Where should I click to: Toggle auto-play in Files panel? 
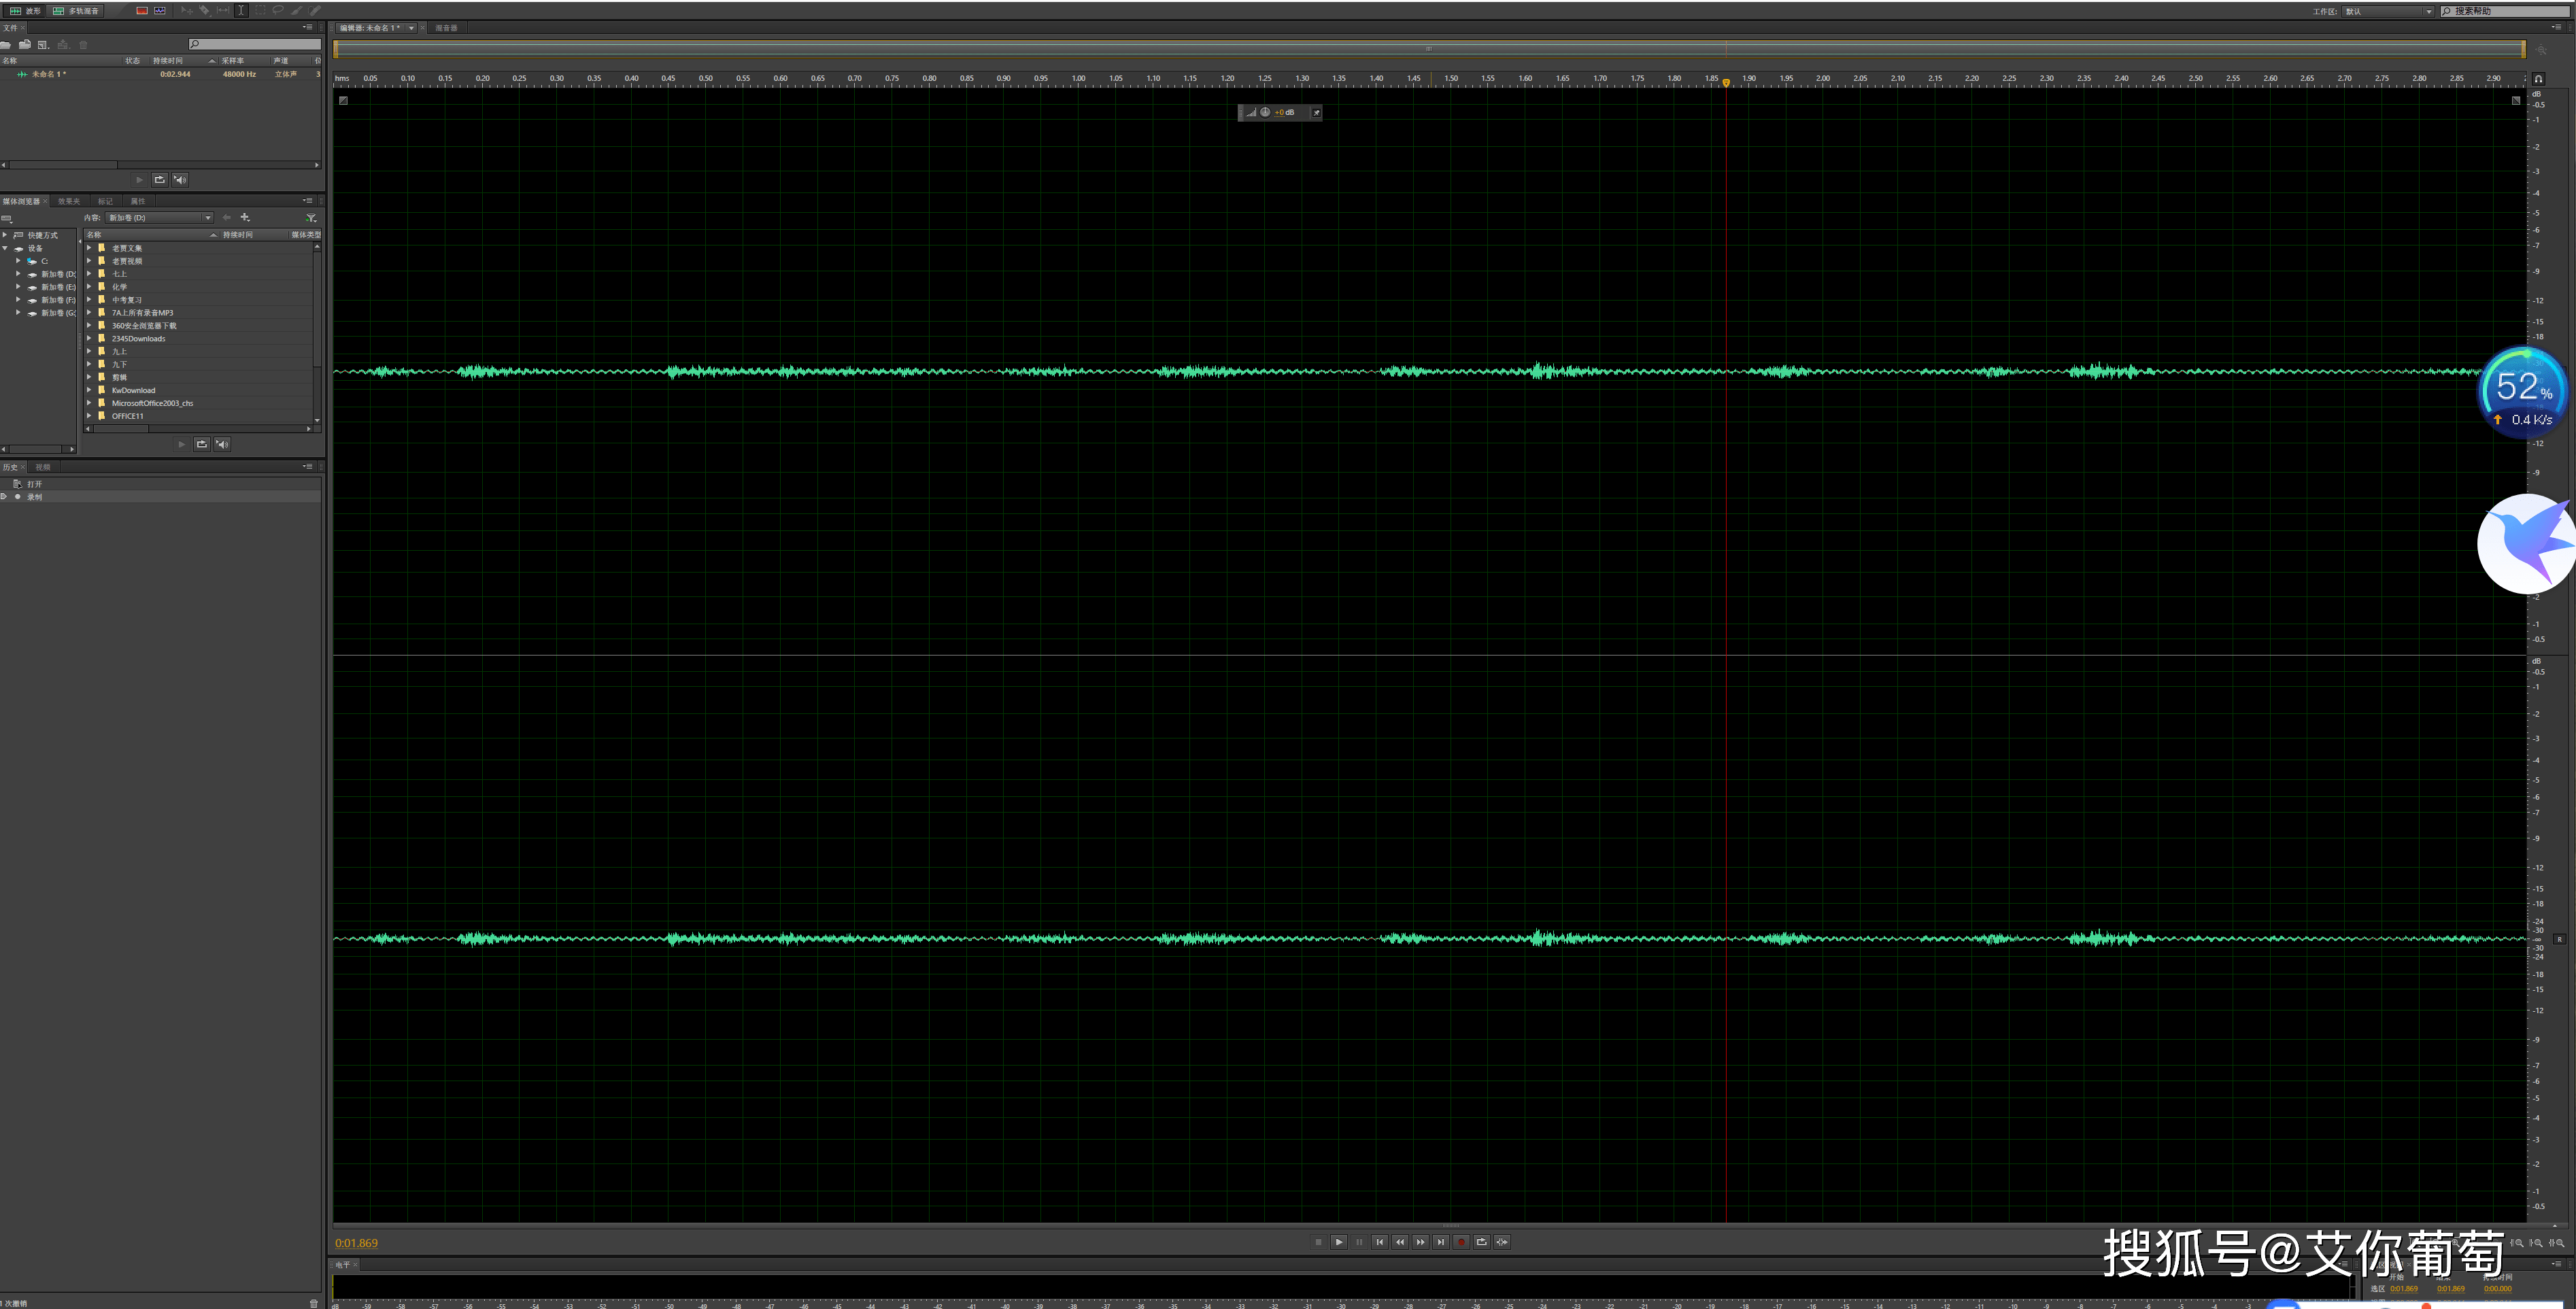[x=180, y=180]
